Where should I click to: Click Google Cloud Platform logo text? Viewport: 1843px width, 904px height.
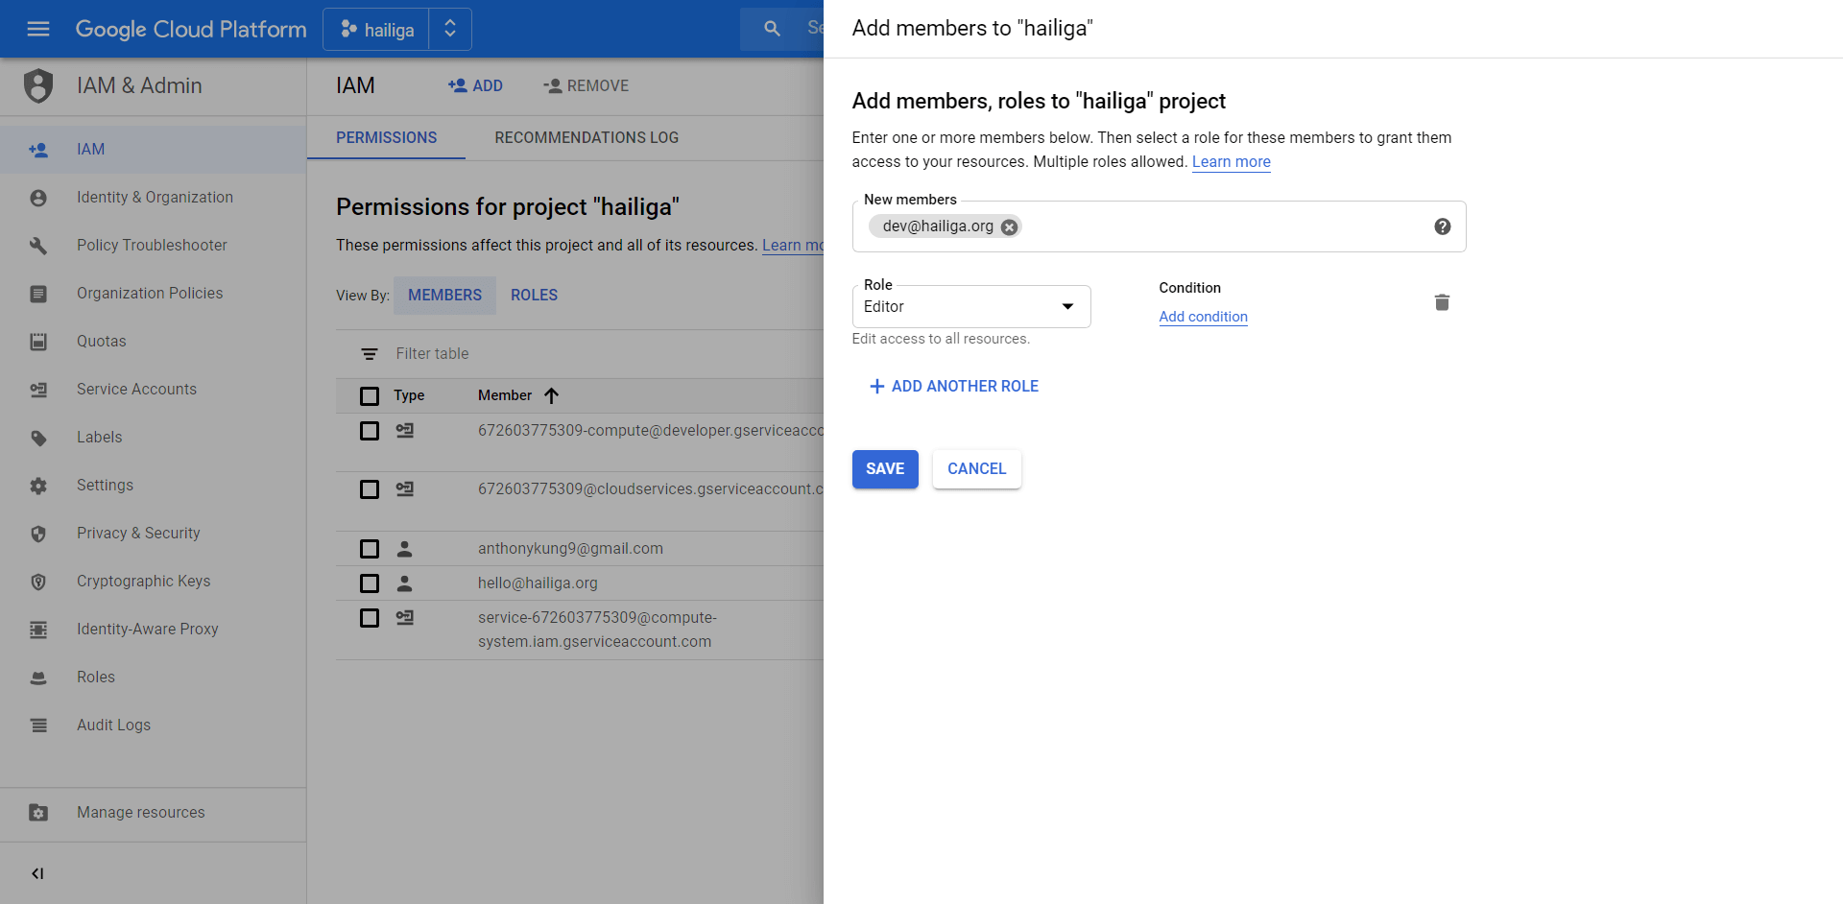(191, 30)
